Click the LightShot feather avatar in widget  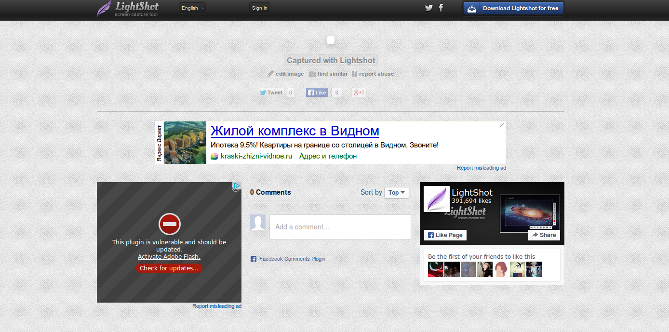click(437, 199)
